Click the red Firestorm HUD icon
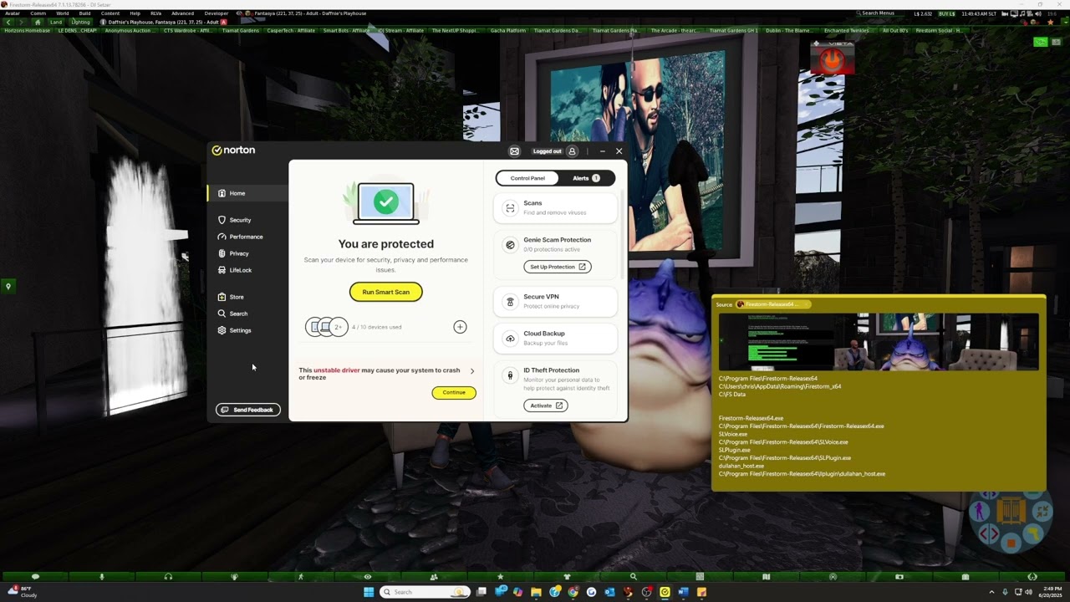 click(833, 59)
